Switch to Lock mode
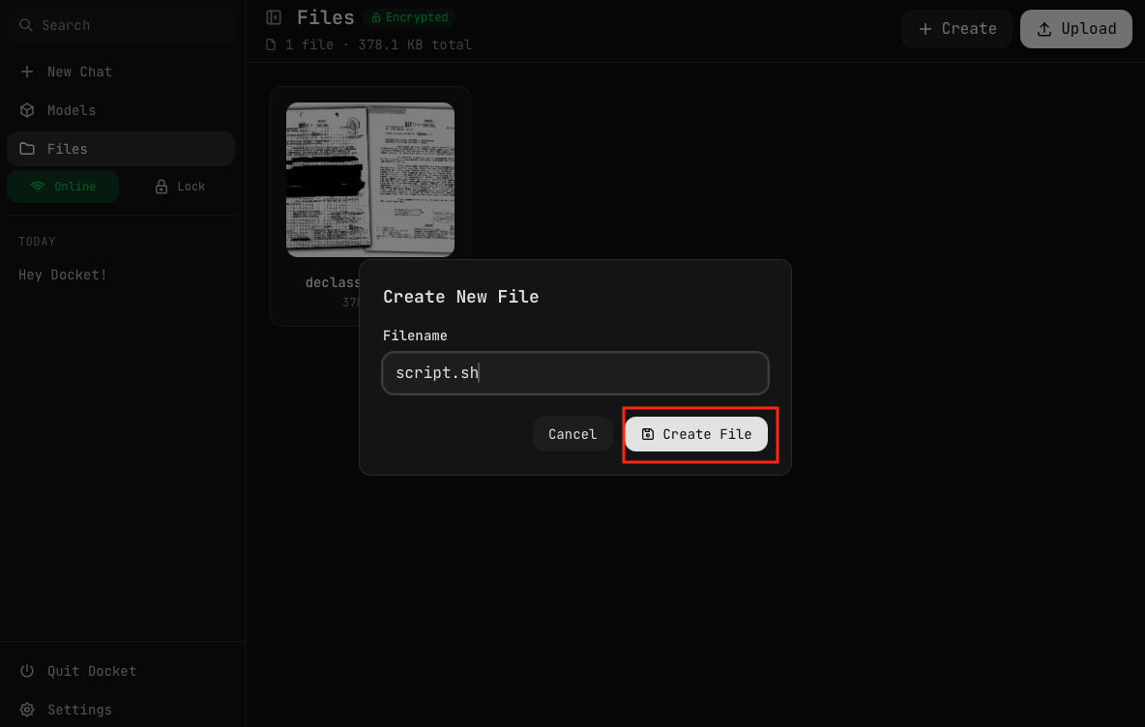The height and width of the screenshot is (727, 1145). 179,186
